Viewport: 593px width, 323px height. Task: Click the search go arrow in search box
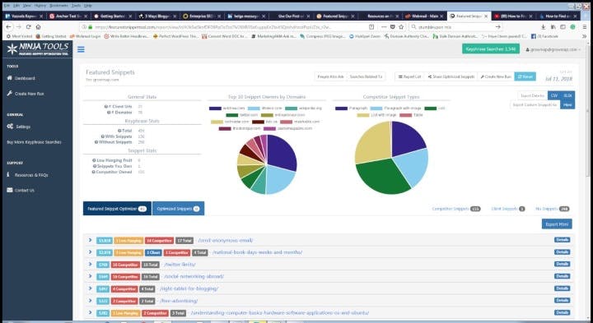coord(498,27)
